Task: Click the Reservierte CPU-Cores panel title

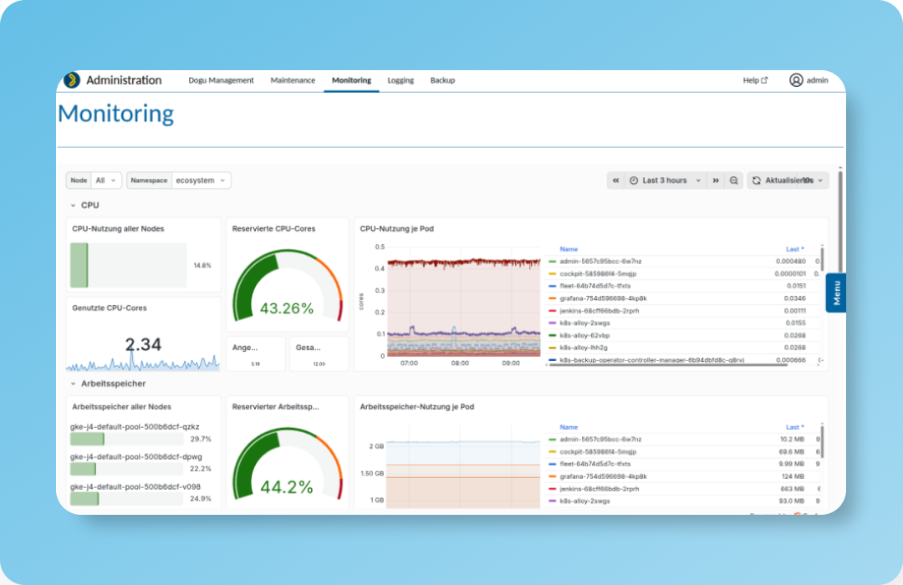Action: [273, 229]
